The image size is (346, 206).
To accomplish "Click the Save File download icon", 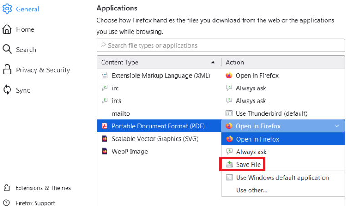I will pyautogui.click(x=229, y=164).
